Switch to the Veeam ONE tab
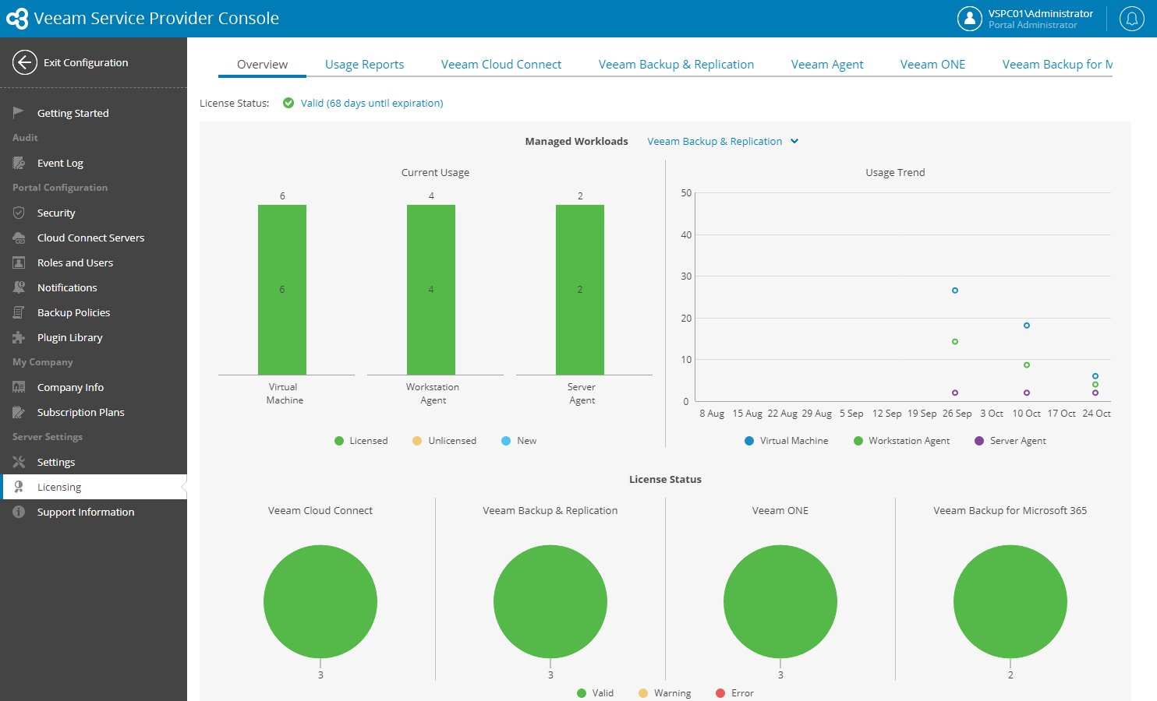1157x701 pixels. (932, 65)
